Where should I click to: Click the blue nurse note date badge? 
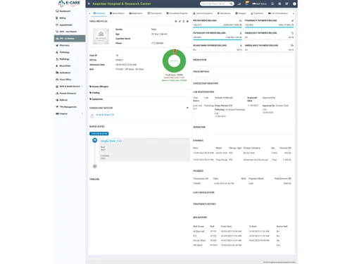[x=99, y=134]
